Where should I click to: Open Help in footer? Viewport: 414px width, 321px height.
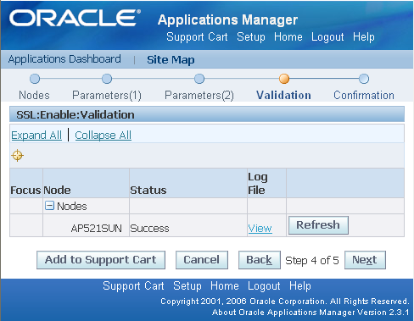tap(300, 286)
